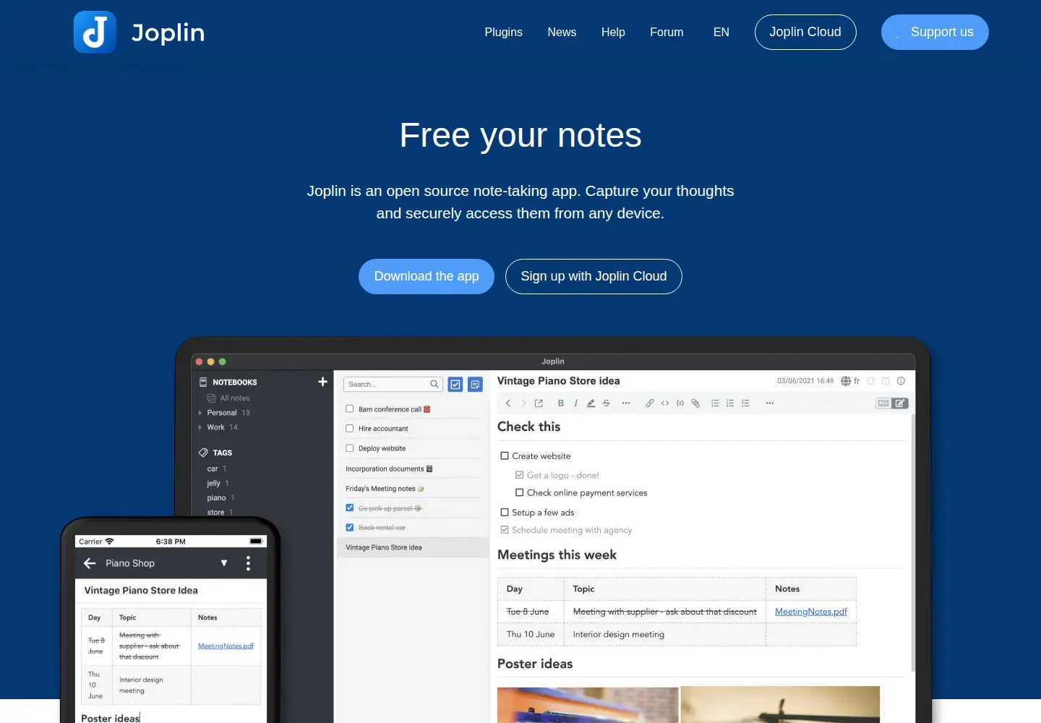Select All notes in sidebar
This screenshot has width=1041, height=723.
(x=228, y=398)
